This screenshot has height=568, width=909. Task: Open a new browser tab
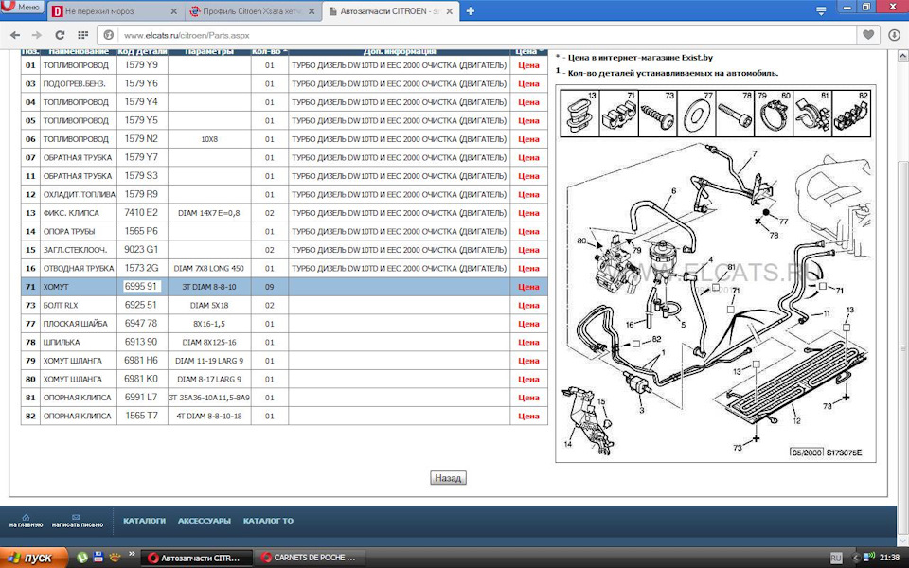click(471, 11)
